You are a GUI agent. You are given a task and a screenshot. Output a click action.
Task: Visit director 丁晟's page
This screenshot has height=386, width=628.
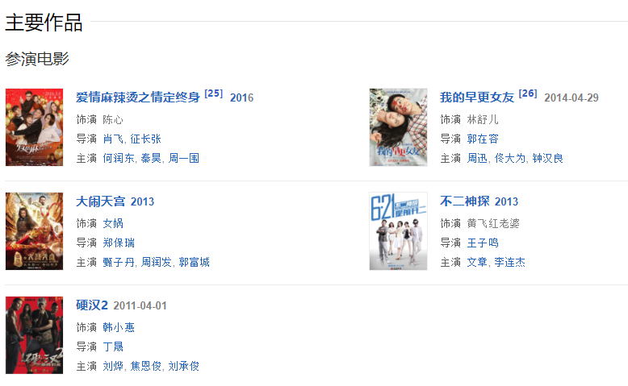113,347
